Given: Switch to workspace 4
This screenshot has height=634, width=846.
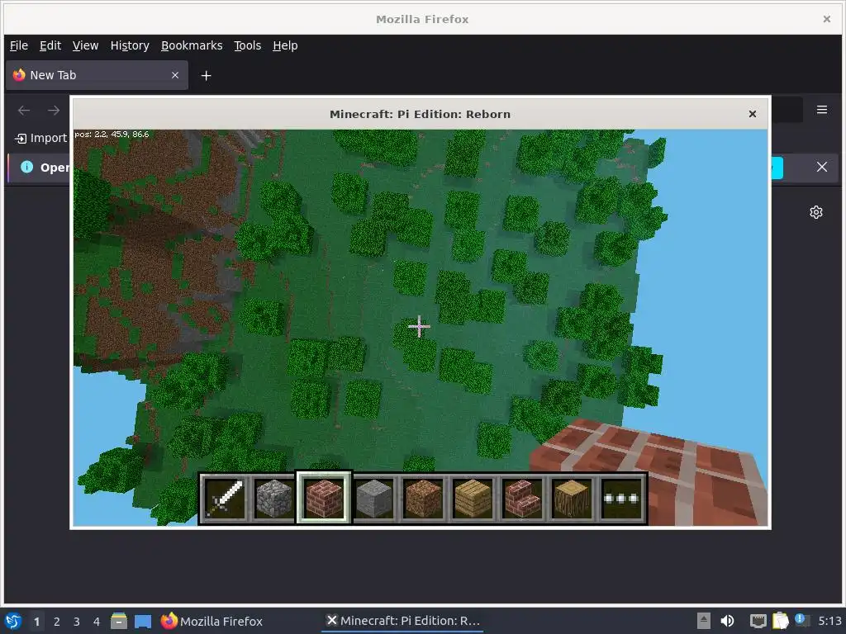Looking at the screenshot, I should click(x=97, y=622).
